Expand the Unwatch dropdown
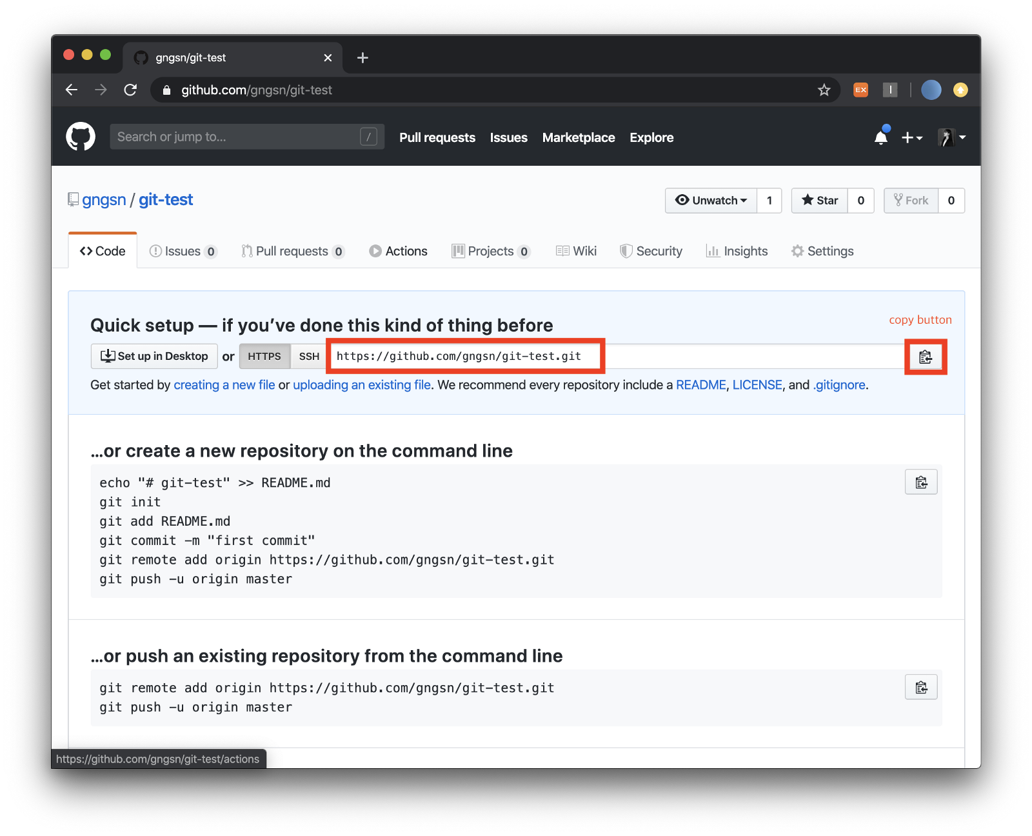This screenshot has height=836, width=1032. pos(711,201)
